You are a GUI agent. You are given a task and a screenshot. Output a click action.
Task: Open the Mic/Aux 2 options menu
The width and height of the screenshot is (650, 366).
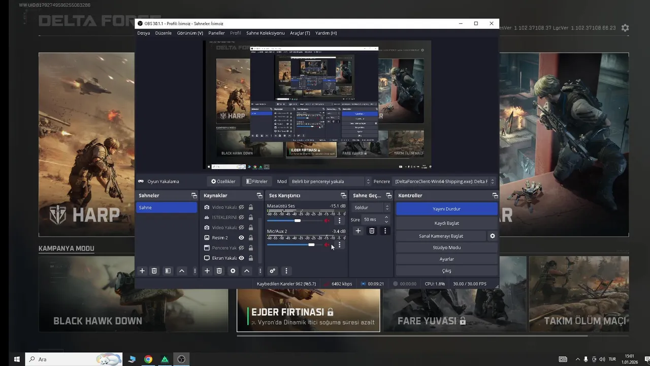coord(340,245)
